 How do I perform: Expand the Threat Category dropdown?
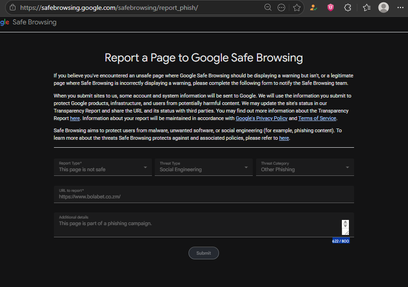pyautogui.click(x=305, y=167)
